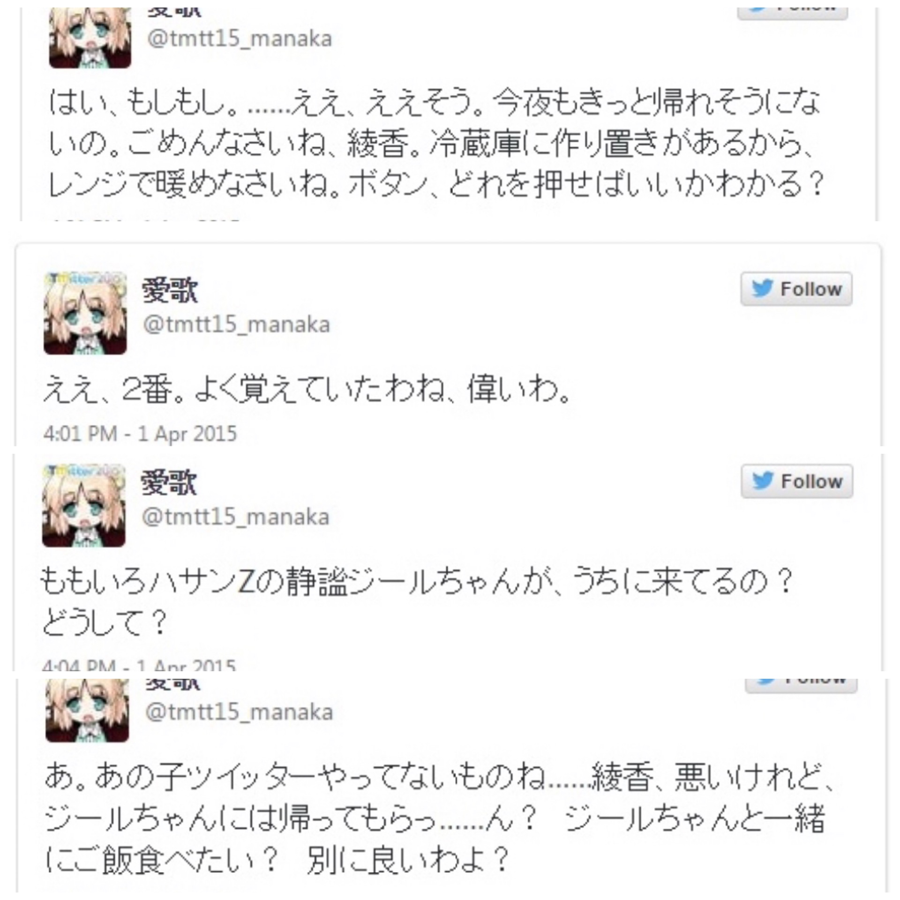The height and width of the screenshot is (900, 900).
Task: Click the Twitter bird icon in the second tweet's Follow button
Action: (x=762, y=288)
